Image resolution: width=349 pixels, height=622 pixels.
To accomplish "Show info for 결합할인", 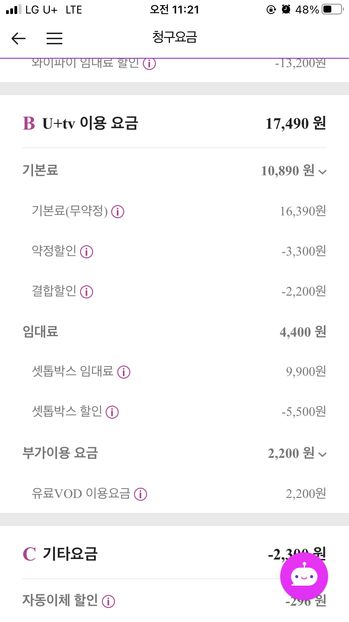I will 87,292.
